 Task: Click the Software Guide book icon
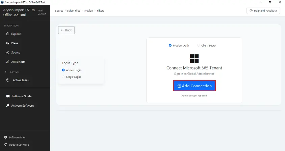pyautogui.click(x=8, y=96)
